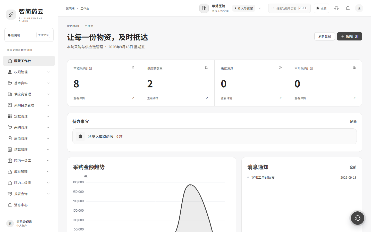
Task: Click the 报表查询 chart icon
Action: click(x=10, y=194)
